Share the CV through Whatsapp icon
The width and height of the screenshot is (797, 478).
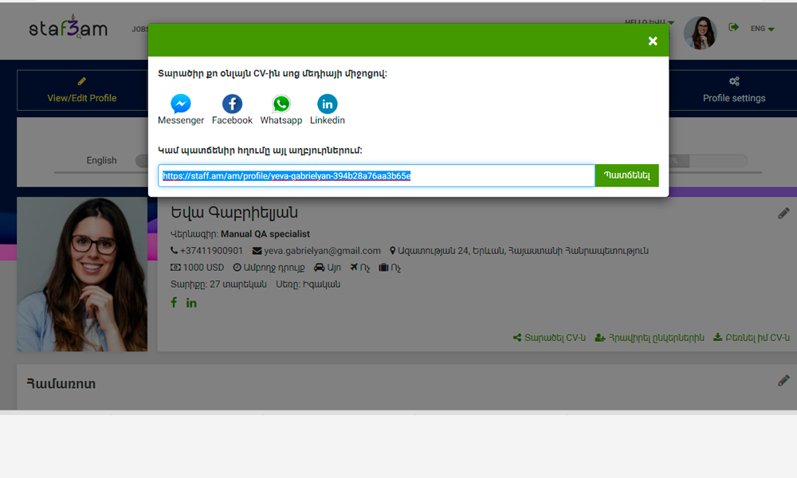tap(281, 104)
